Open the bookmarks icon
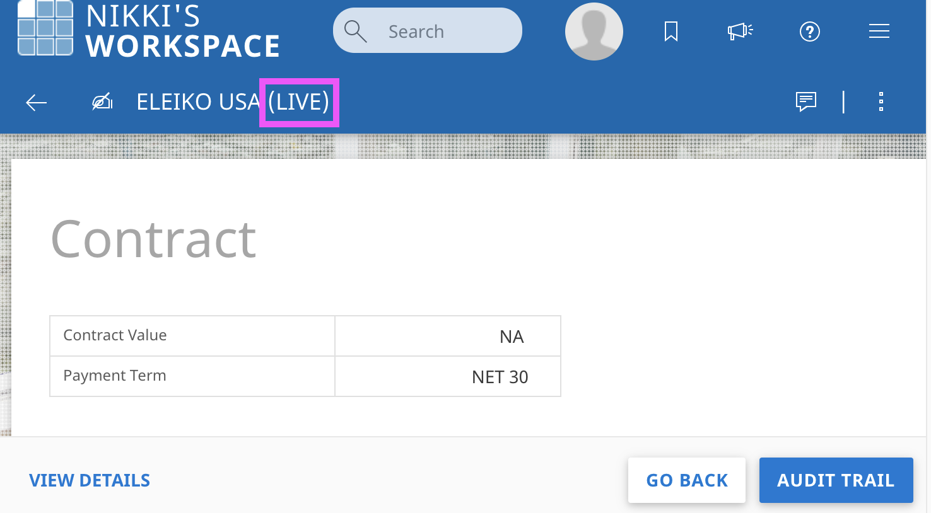This screenshot has height=513, width=931. [x=671, y=31]
